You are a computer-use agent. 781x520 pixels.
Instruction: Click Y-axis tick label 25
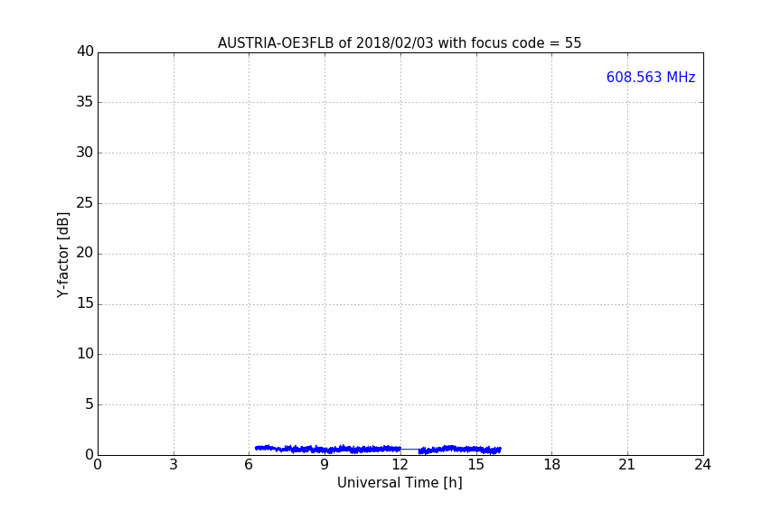(x=85, y=202)
